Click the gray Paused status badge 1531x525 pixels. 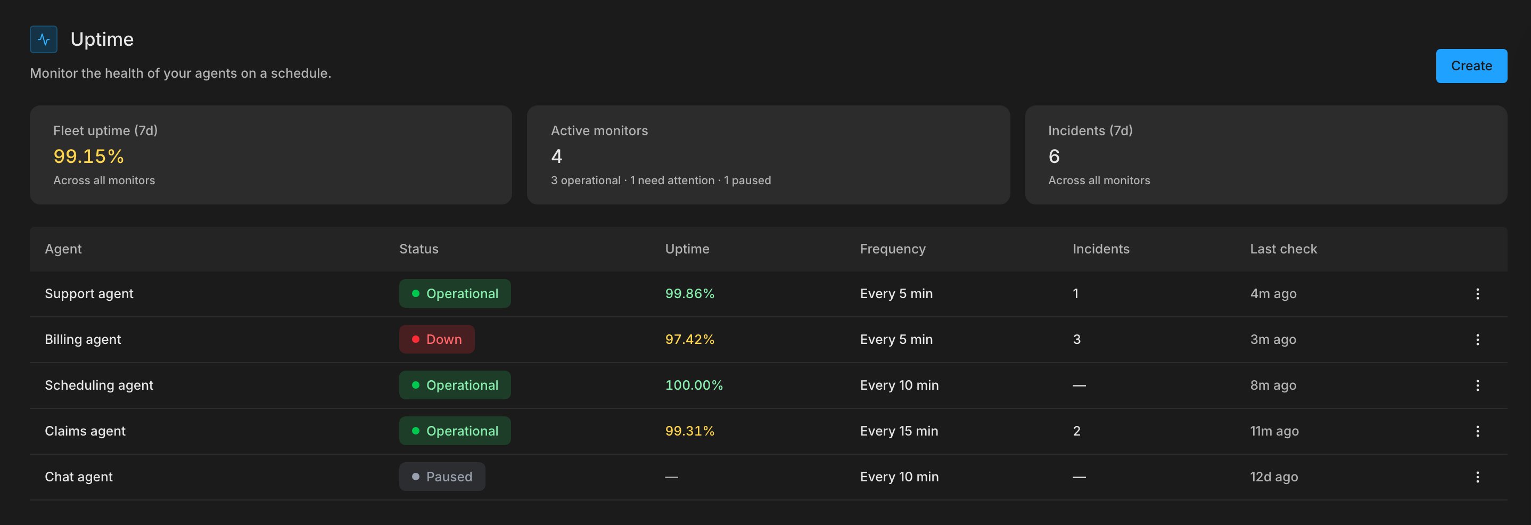coord(442,477)
